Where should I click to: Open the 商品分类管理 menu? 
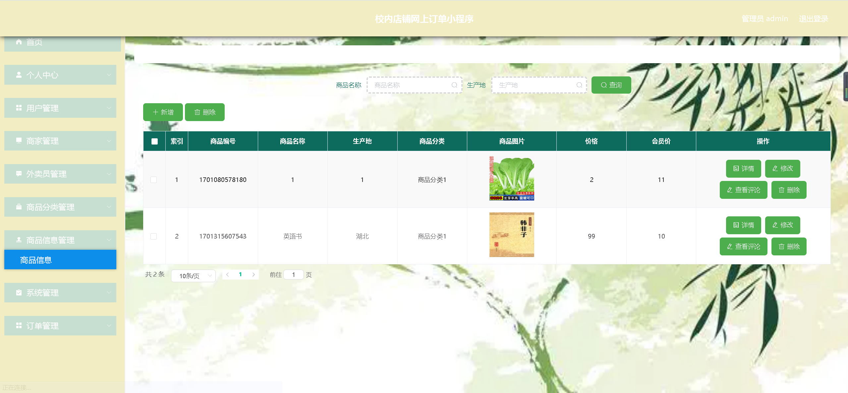point(60,207)
